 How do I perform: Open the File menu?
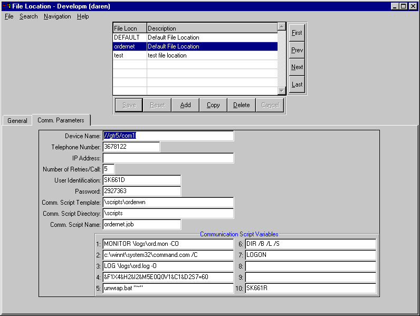click(x=9, y=16)
